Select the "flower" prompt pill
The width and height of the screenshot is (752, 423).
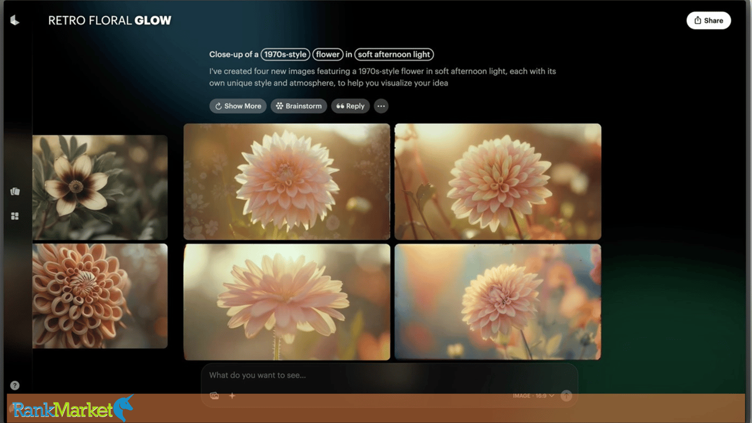pyautogui.click(x=328, y=55)
